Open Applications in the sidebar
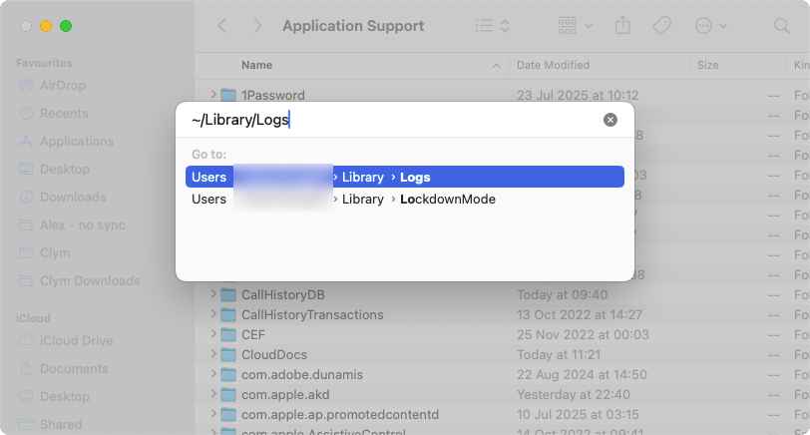Screen dimensions: 810x435 (x=77, y=141)
